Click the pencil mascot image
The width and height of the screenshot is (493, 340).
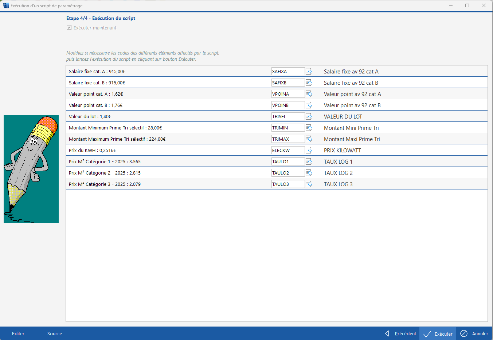tap(31, 169)
